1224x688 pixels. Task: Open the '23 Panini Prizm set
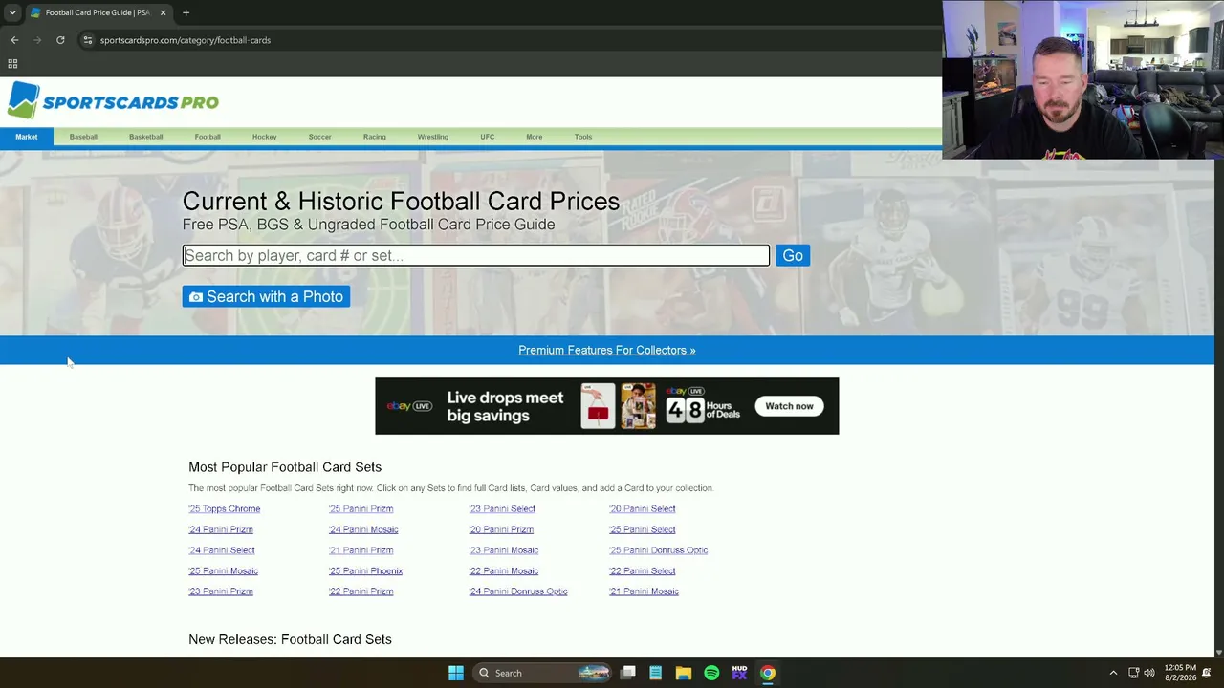pyautogui.click(x=221, y=591)
